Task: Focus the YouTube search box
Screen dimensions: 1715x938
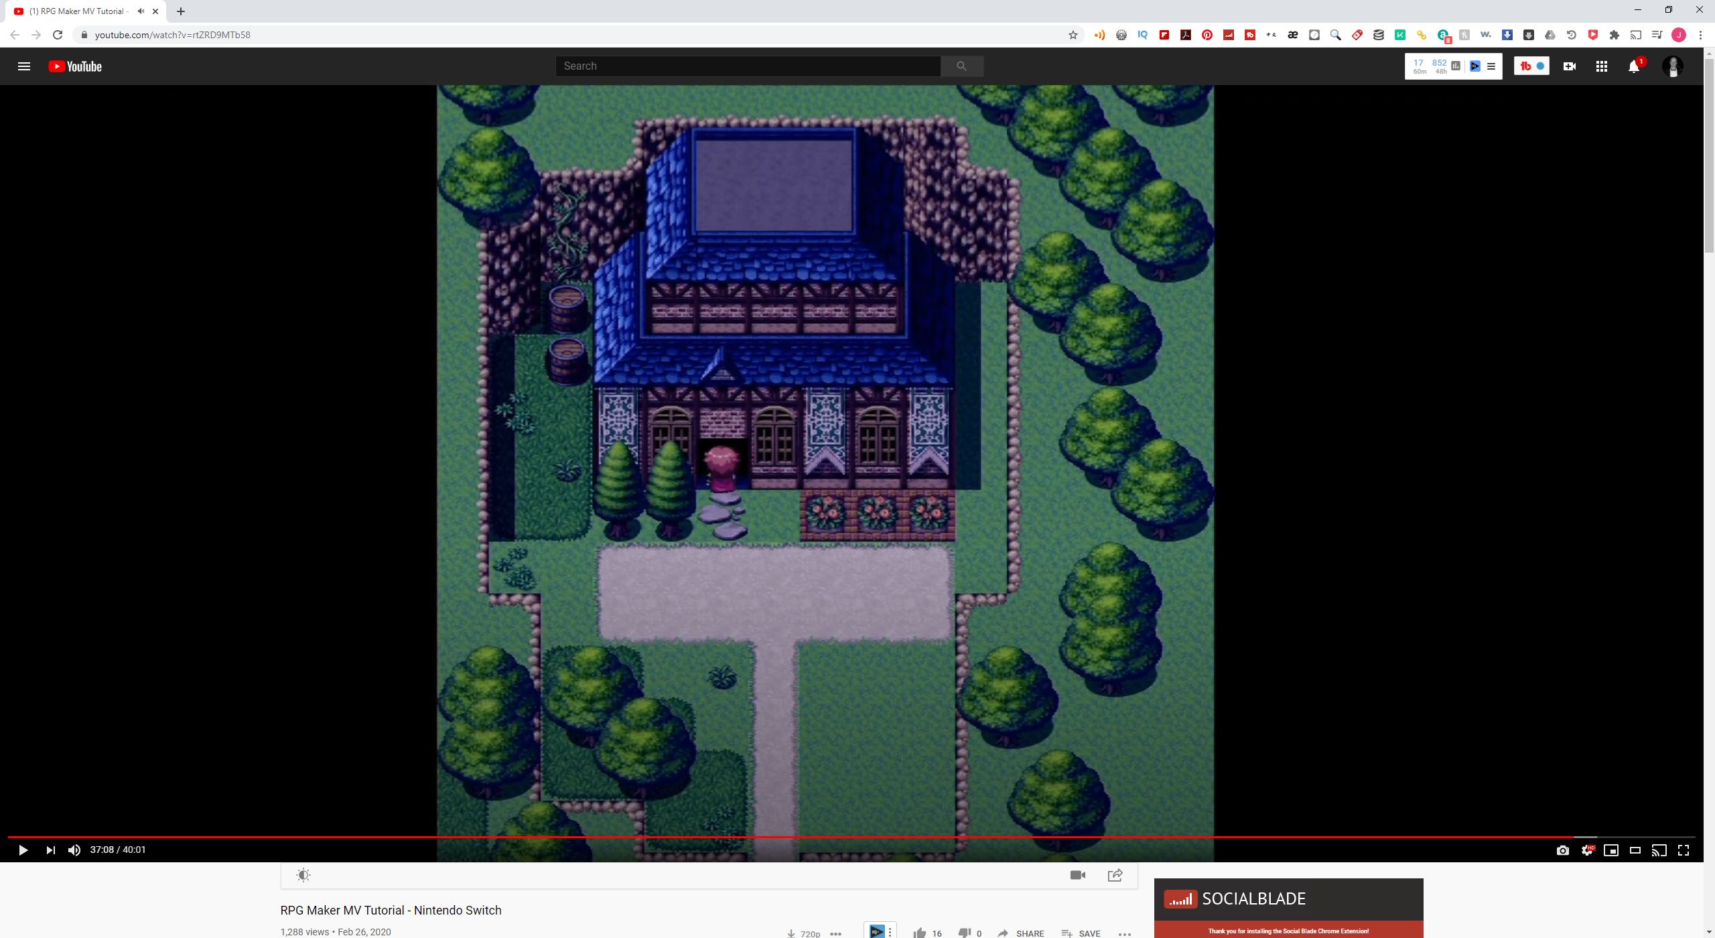Action: click(x=748, y=66)
